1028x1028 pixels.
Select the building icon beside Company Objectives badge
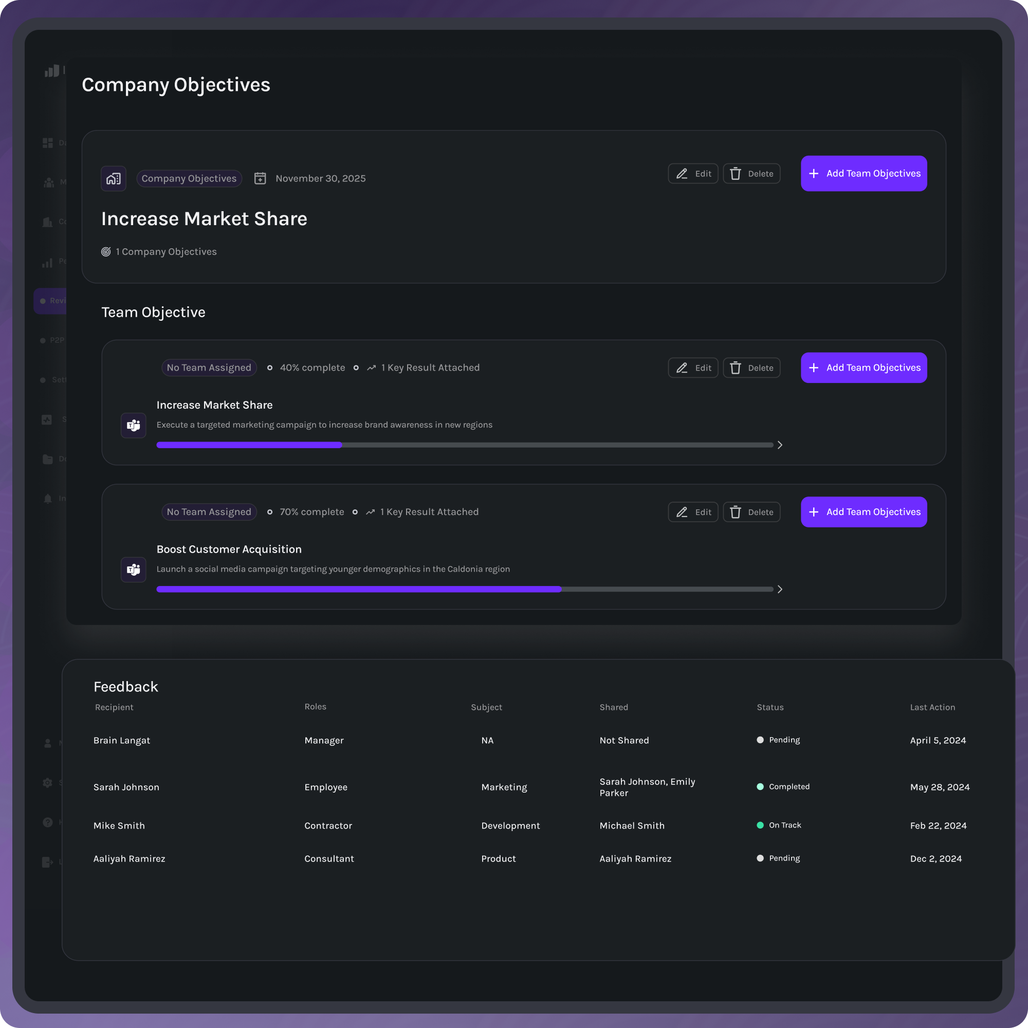(x=113, y=178)
